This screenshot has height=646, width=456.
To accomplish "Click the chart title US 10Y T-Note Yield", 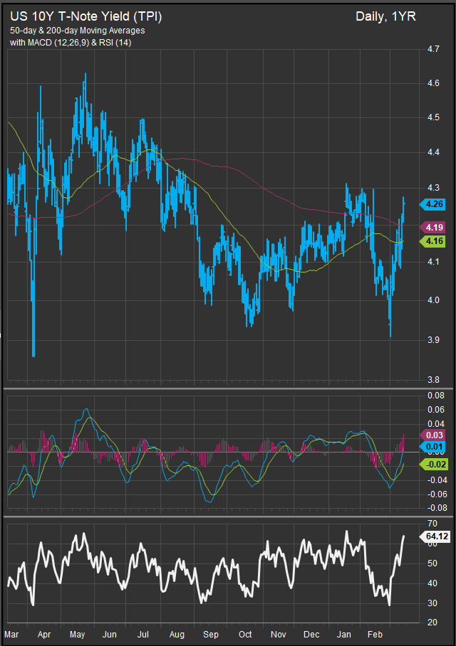I will [x=85, y=17].
